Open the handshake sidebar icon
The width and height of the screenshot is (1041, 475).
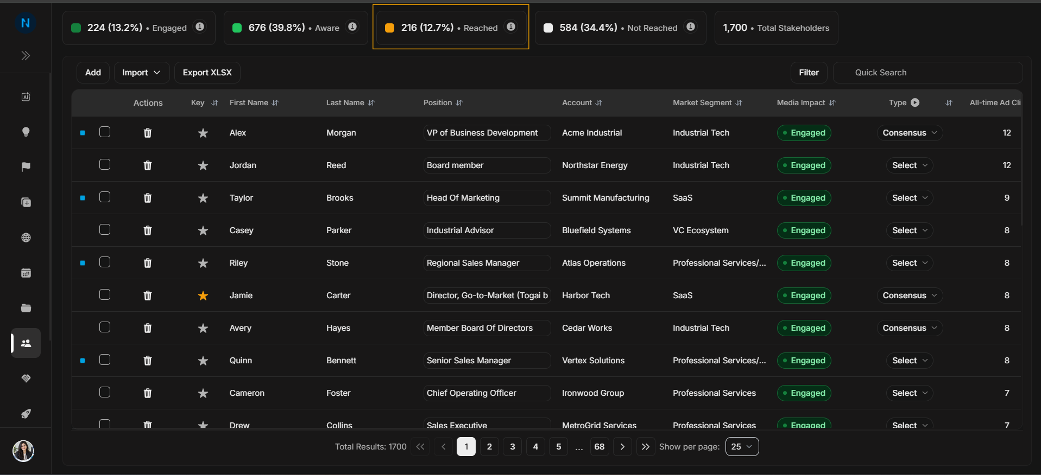click(x=26, y=378)
